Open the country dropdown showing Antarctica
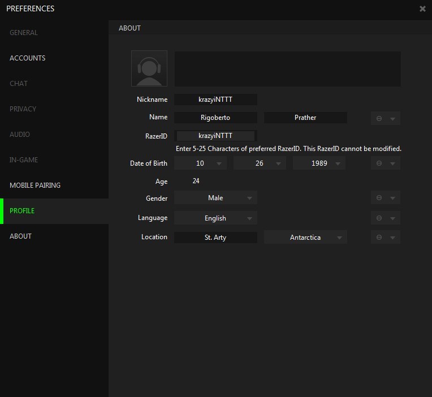The height and width of the screenshot is (397, 432). pos(305,237)
